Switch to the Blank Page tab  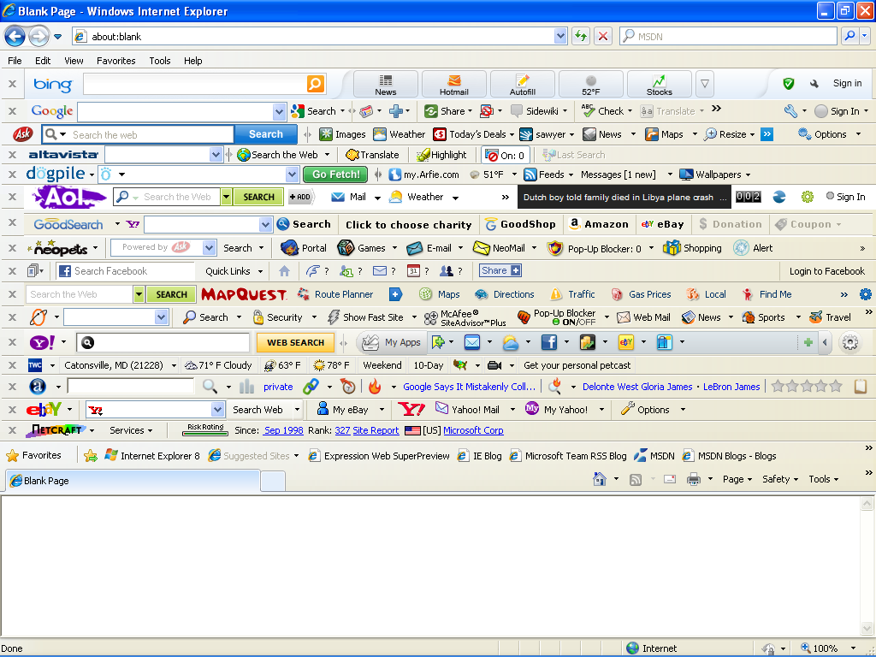pos(133,481)
